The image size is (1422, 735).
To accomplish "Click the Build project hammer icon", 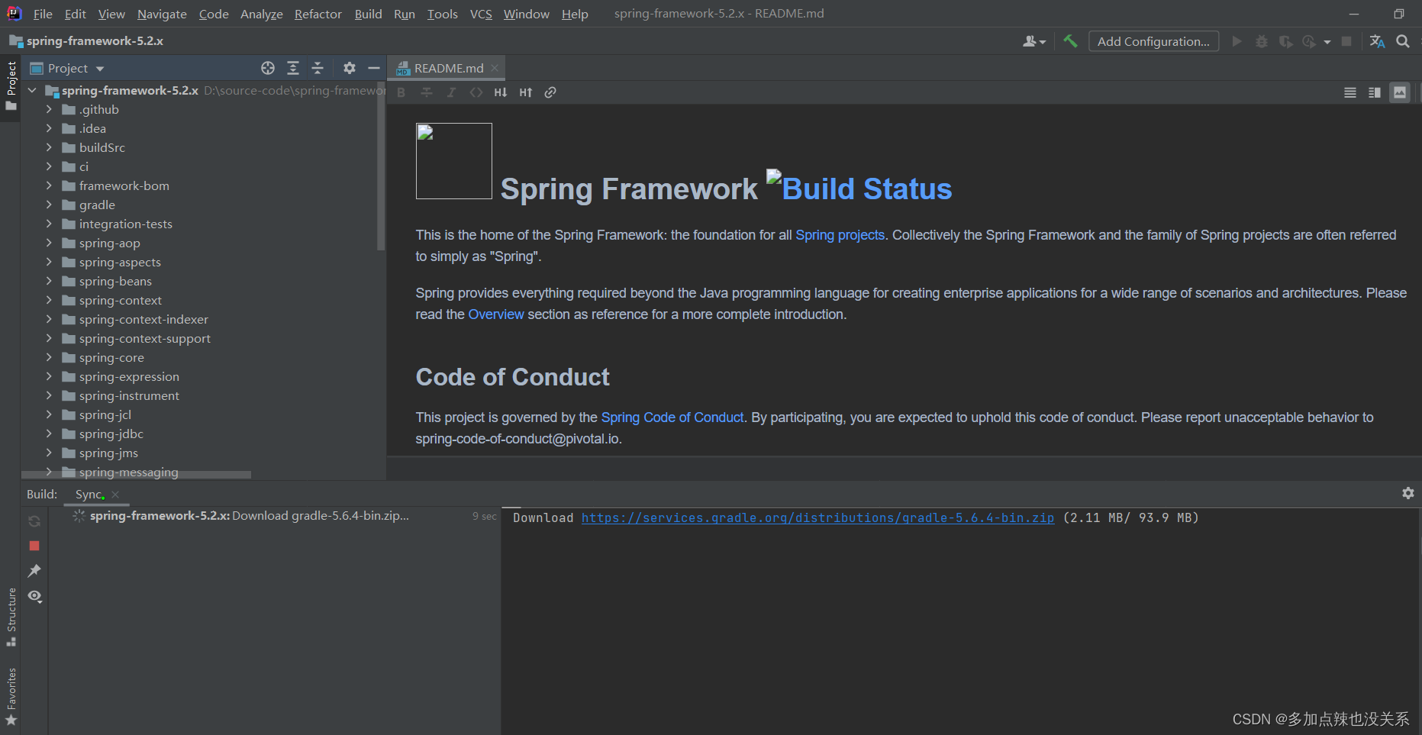I will coord(1070,41).
